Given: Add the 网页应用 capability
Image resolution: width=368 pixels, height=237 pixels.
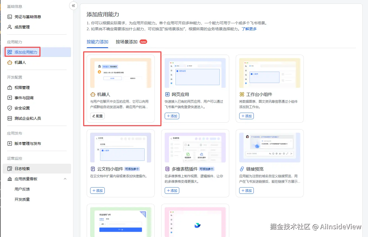Looking at the screenshot, I should (x=172, y=116).
